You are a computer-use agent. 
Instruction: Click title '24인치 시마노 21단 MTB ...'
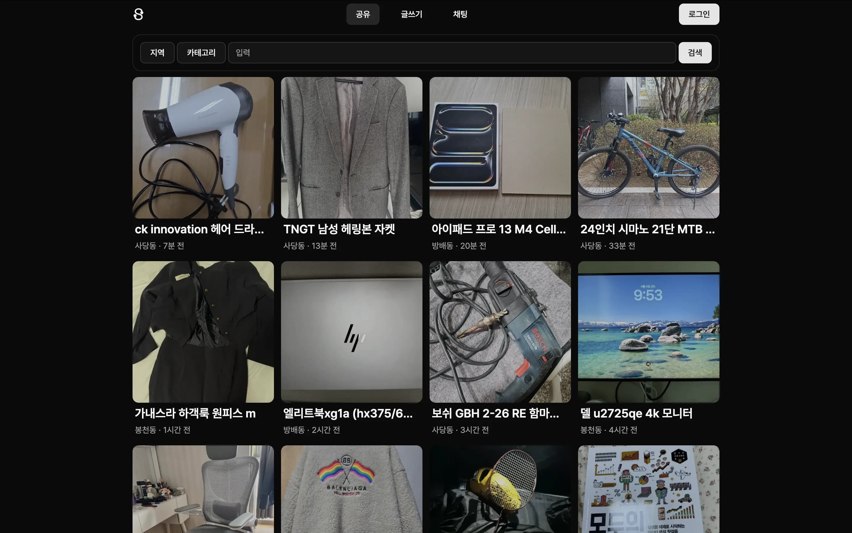coord(648,229)
